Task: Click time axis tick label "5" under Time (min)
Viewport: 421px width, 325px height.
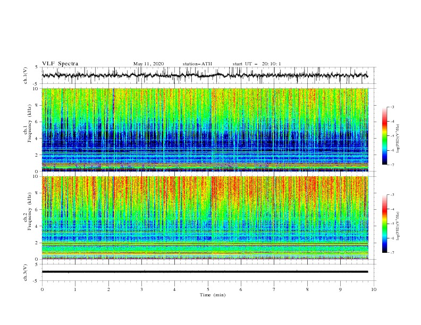Action: 208,289
